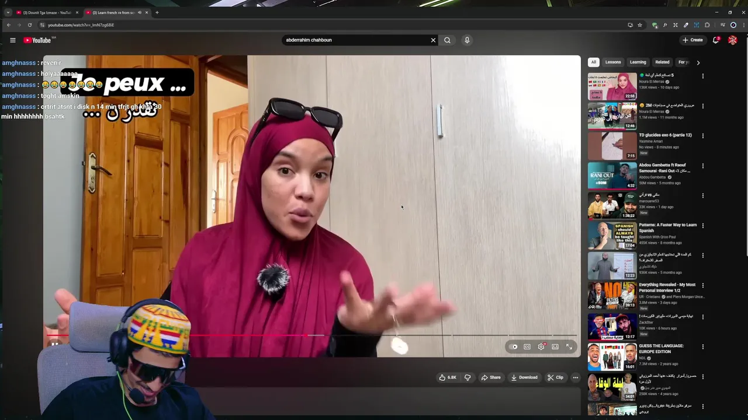This screenshot has width=748, height=420.
Task: View site information icon in address bar
Action: point(42,25)
